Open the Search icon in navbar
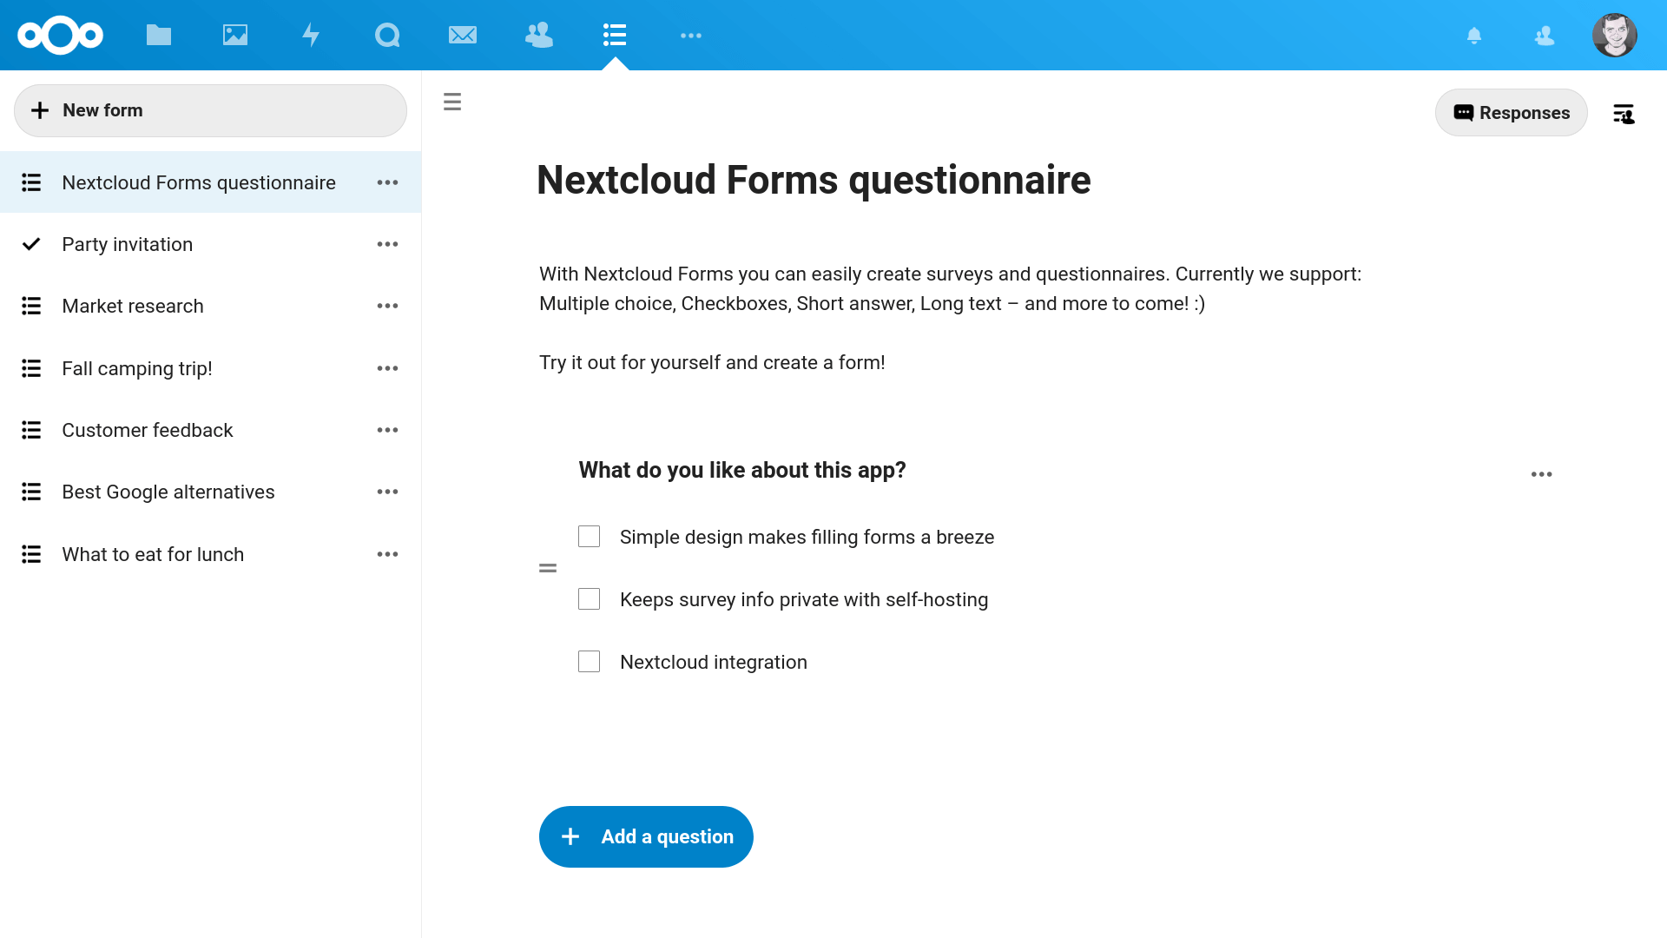The image size is (1667, 938). coord(385,35)
